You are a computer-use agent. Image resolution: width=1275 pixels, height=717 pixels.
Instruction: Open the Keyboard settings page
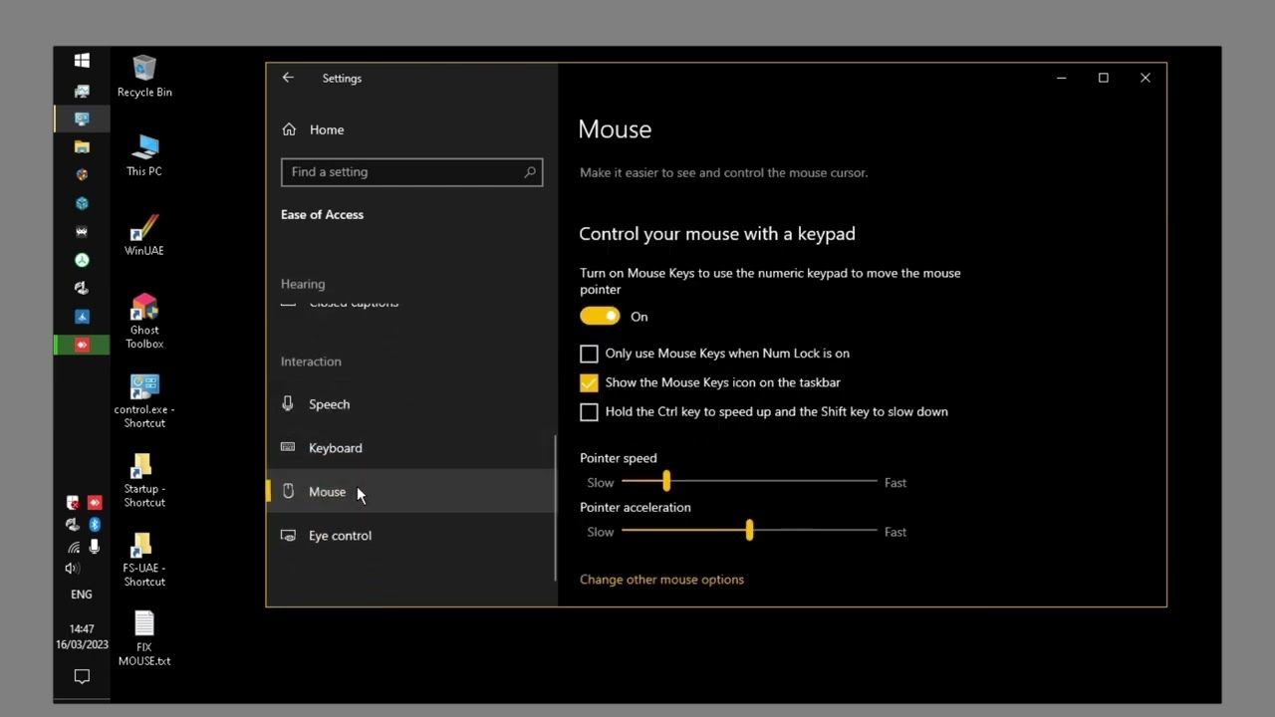click(x=410, y=448)
